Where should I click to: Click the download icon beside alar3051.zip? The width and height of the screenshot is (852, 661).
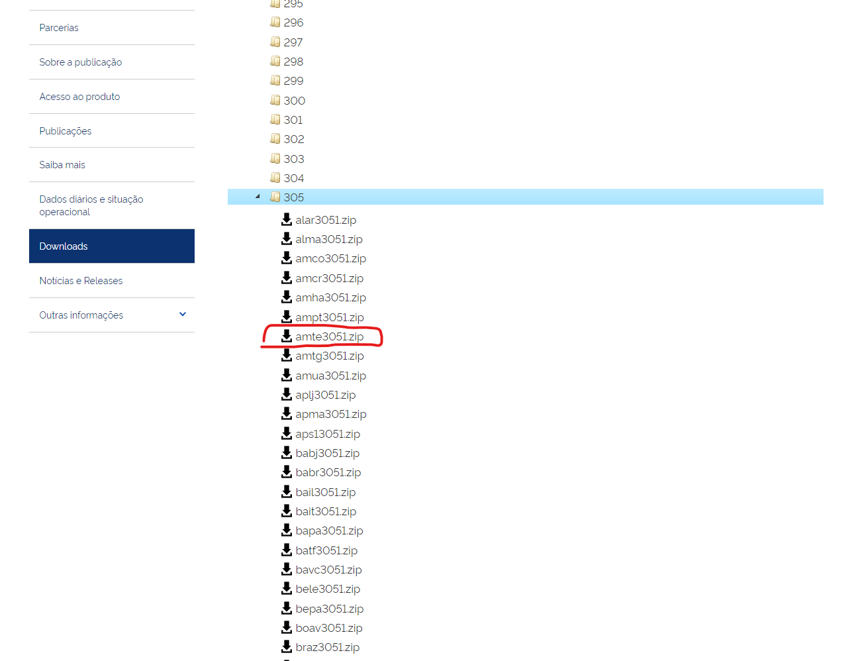[x=287, y=219]
